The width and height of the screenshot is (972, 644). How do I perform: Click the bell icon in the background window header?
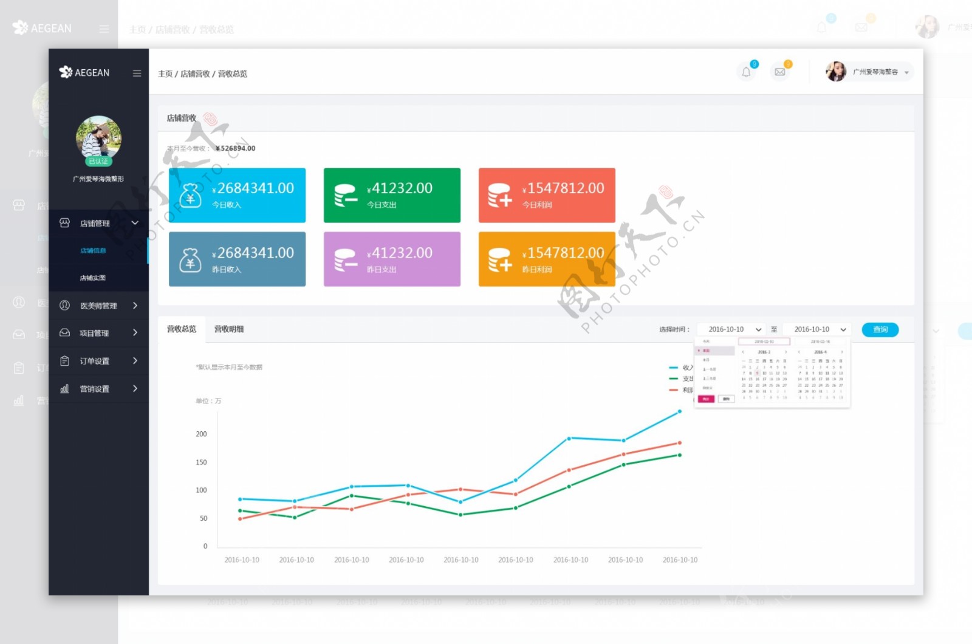click(x=821, y=27)
